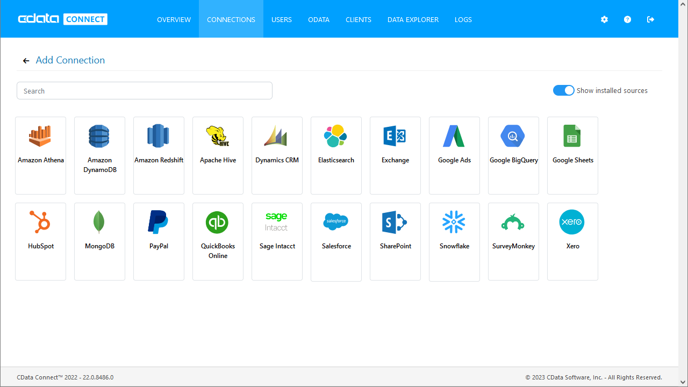688x387 pixels.
Task: Switch to the Connections tab
Action: (x=231, y=19)
